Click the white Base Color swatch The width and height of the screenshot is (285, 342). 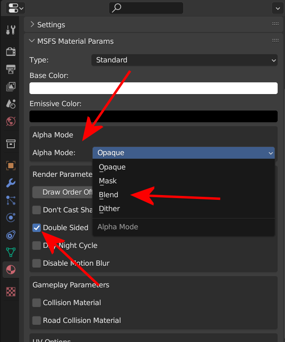coord(153,88)
